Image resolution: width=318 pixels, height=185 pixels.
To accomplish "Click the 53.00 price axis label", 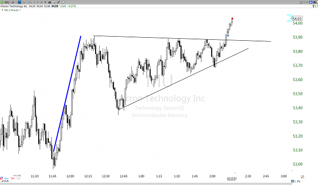I will tap(298, 164).
